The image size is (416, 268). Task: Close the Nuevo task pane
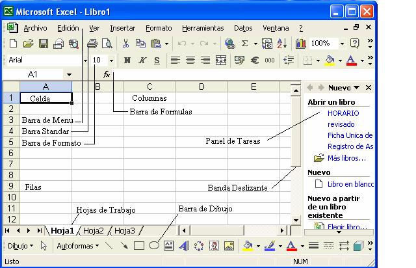369,87
